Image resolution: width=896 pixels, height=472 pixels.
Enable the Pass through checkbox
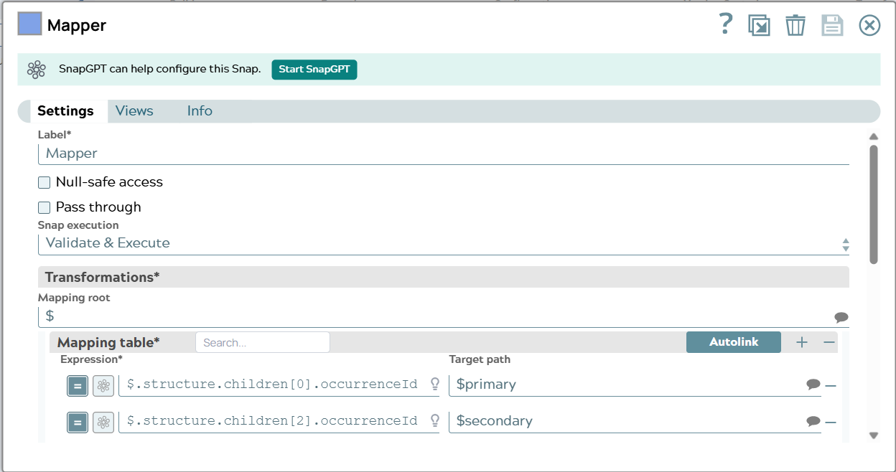tap(45, 207)
